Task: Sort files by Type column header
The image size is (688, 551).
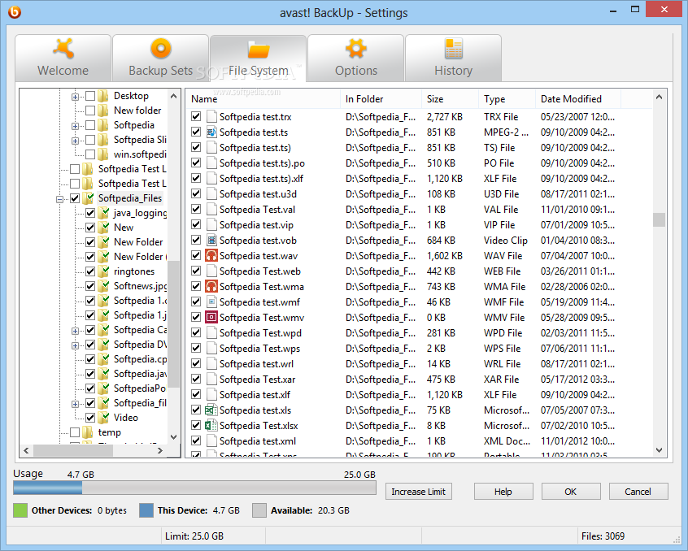Action: pos(507,99)
